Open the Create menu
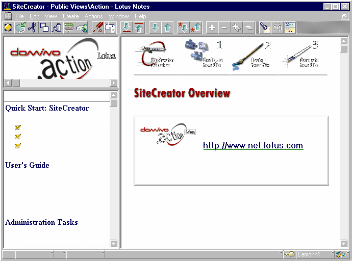The height and width of the screenshot is (261, 352). click(x=71, y=16)
